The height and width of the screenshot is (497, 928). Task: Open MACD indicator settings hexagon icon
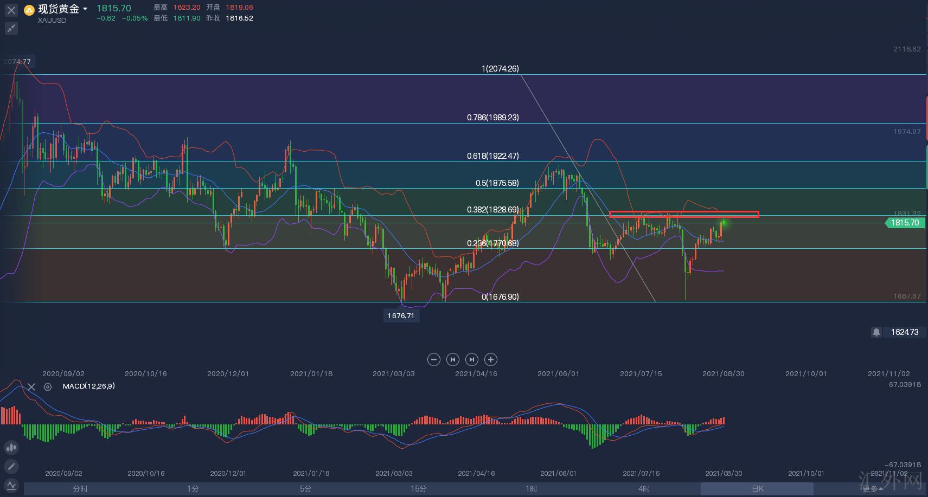pyautogui.click(x=48, y=386)
